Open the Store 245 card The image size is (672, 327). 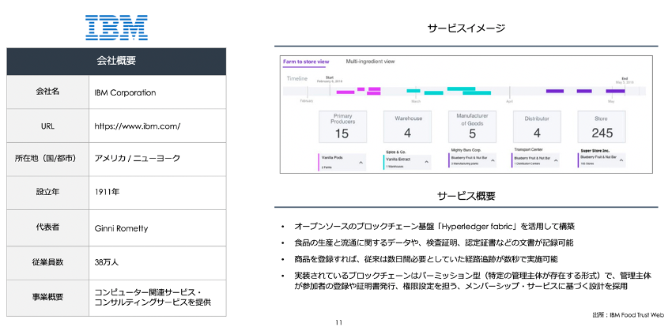(x=602, y=126)
